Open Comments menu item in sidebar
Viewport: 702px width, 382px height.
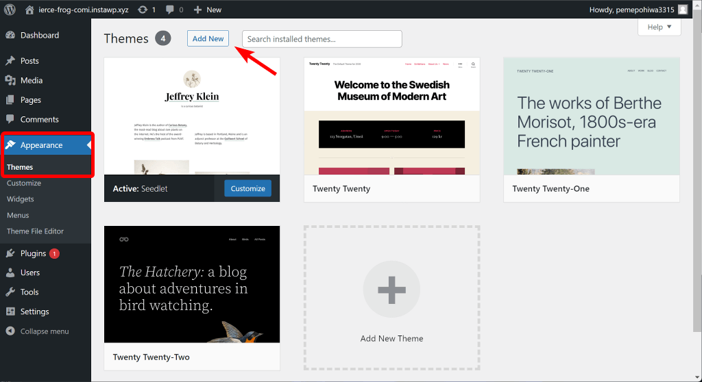pos(39,119)
